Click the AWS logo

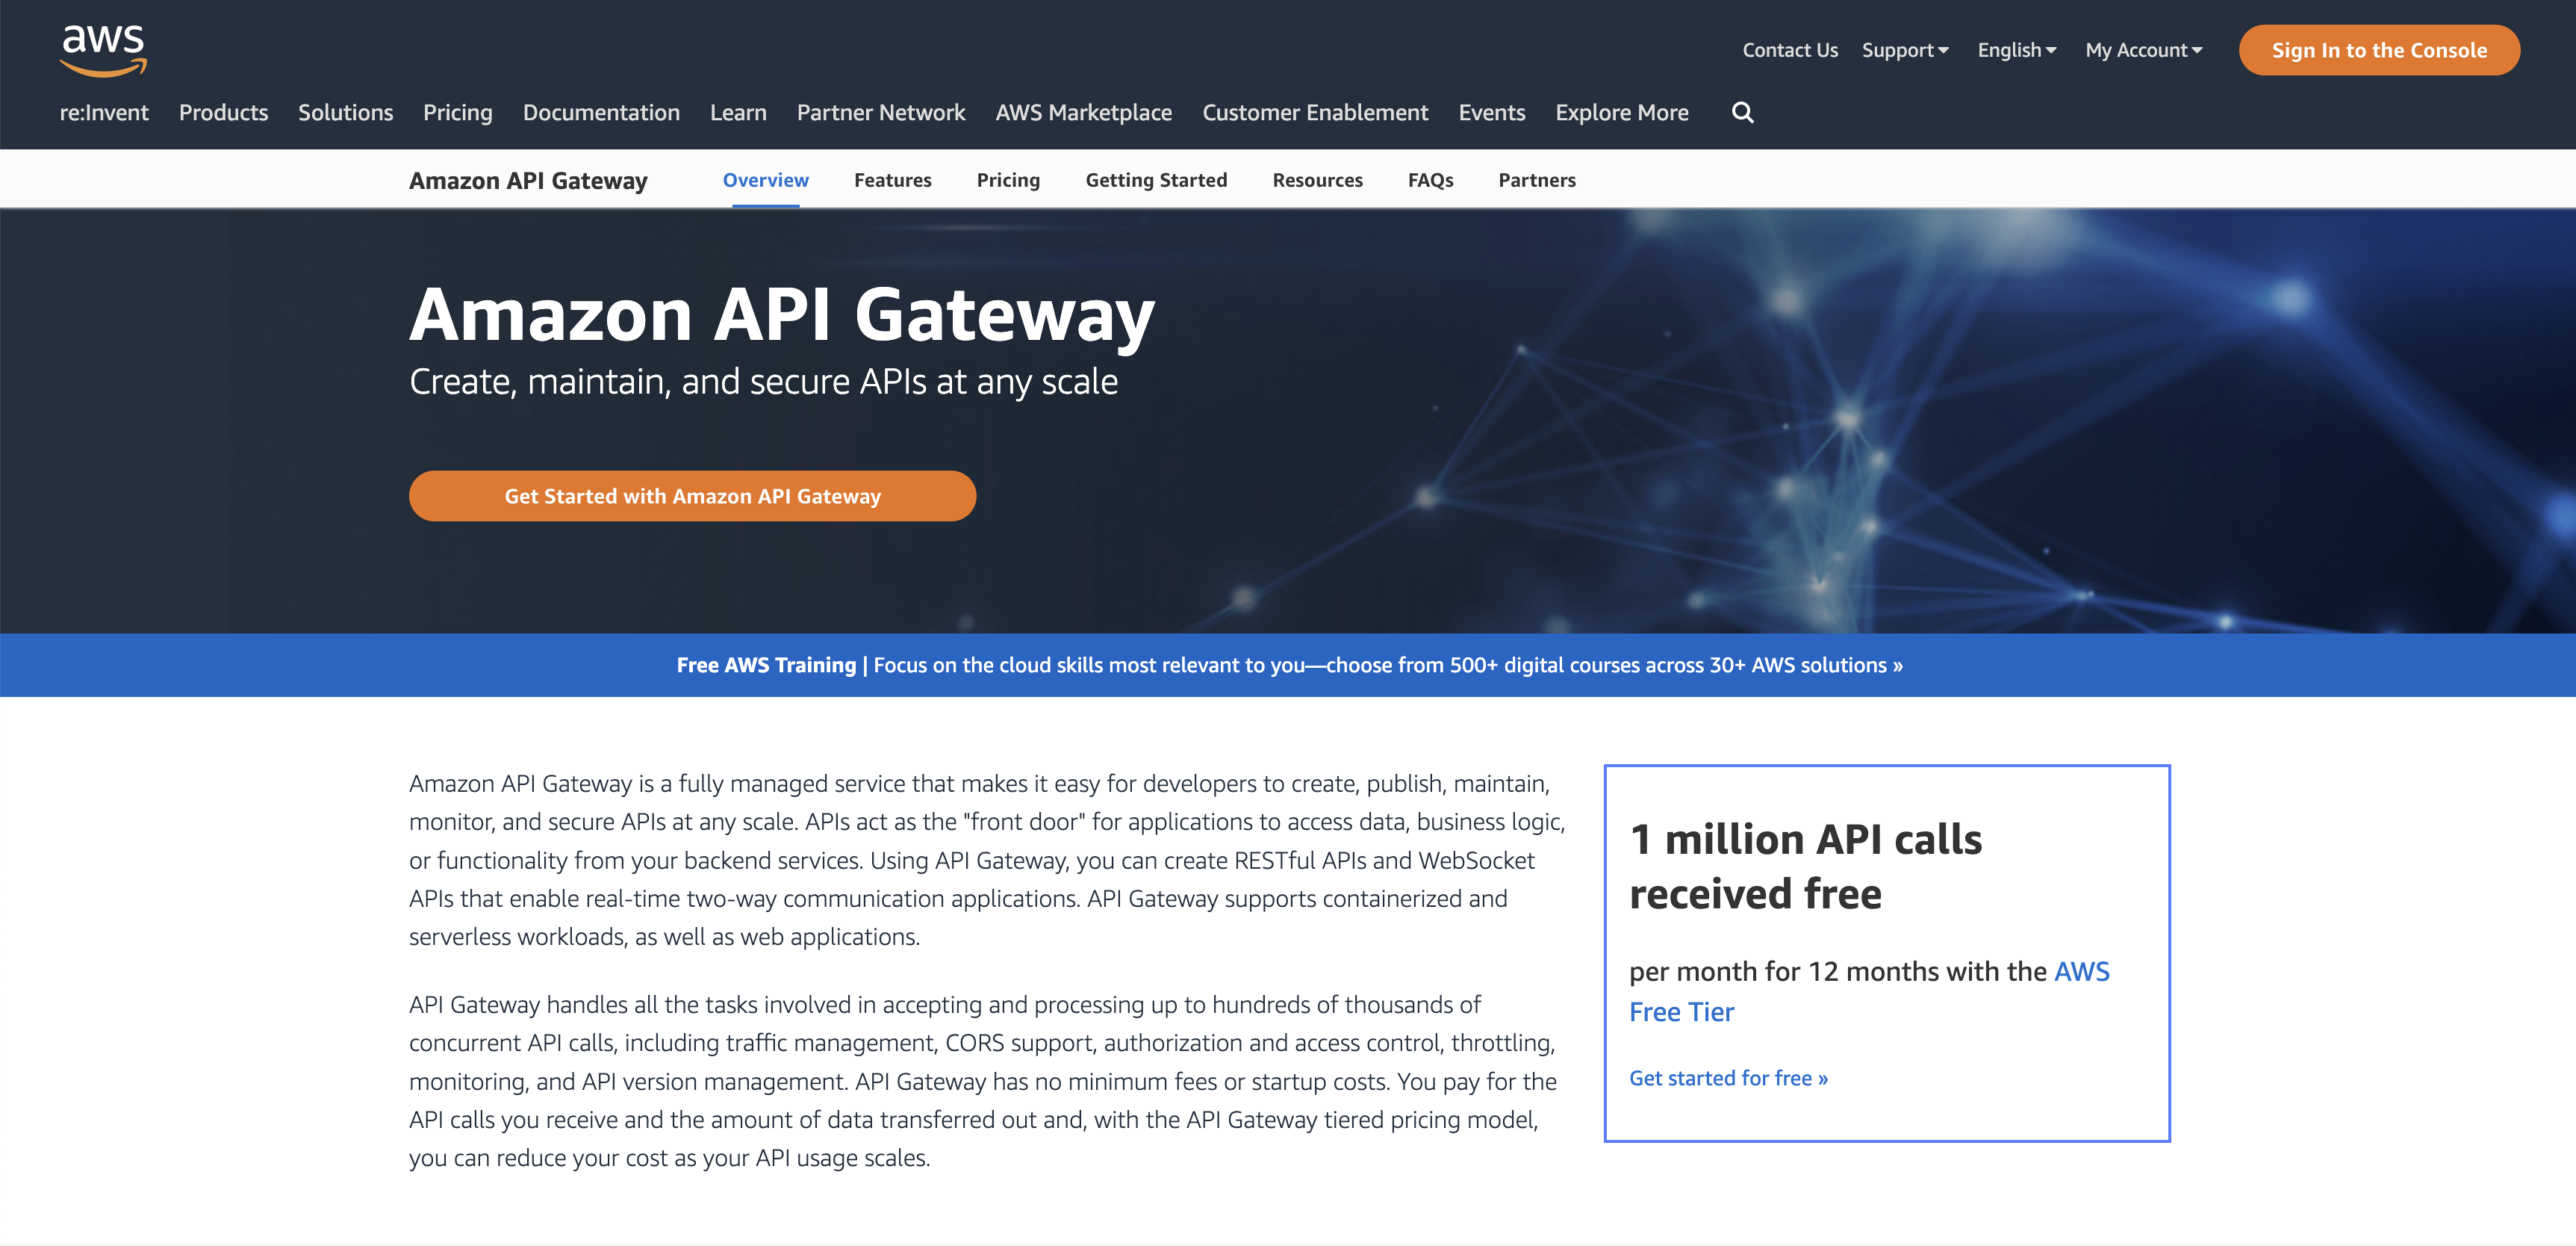103,50
